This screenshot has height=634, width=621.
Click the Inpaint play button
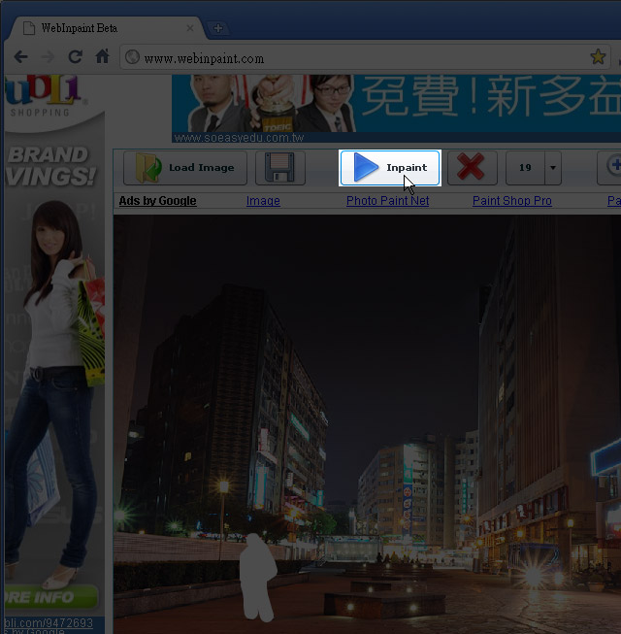(x=390, y=168)
